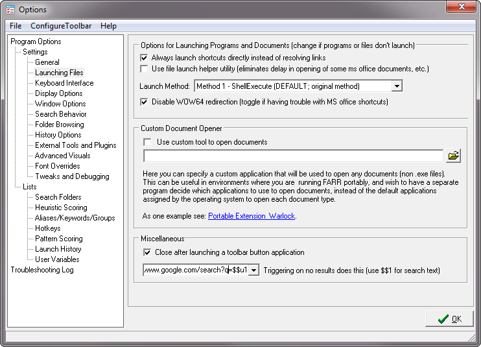
Task: Open User Variables list
Action: [x=57, y=259]
